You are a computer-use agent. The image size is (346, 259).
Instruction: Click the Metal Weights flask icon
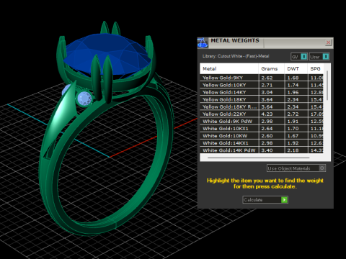[203, 43]
